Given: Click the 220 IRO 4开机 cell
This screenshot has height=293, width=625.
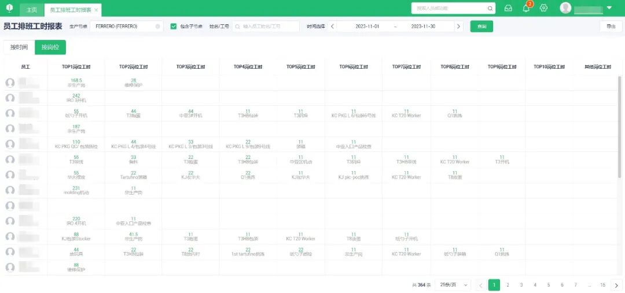Looking at the screenshot, I should pos(76,221).
